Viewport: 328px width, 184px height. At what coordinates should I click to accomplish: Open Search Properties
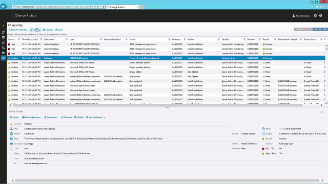pos(18,30)
